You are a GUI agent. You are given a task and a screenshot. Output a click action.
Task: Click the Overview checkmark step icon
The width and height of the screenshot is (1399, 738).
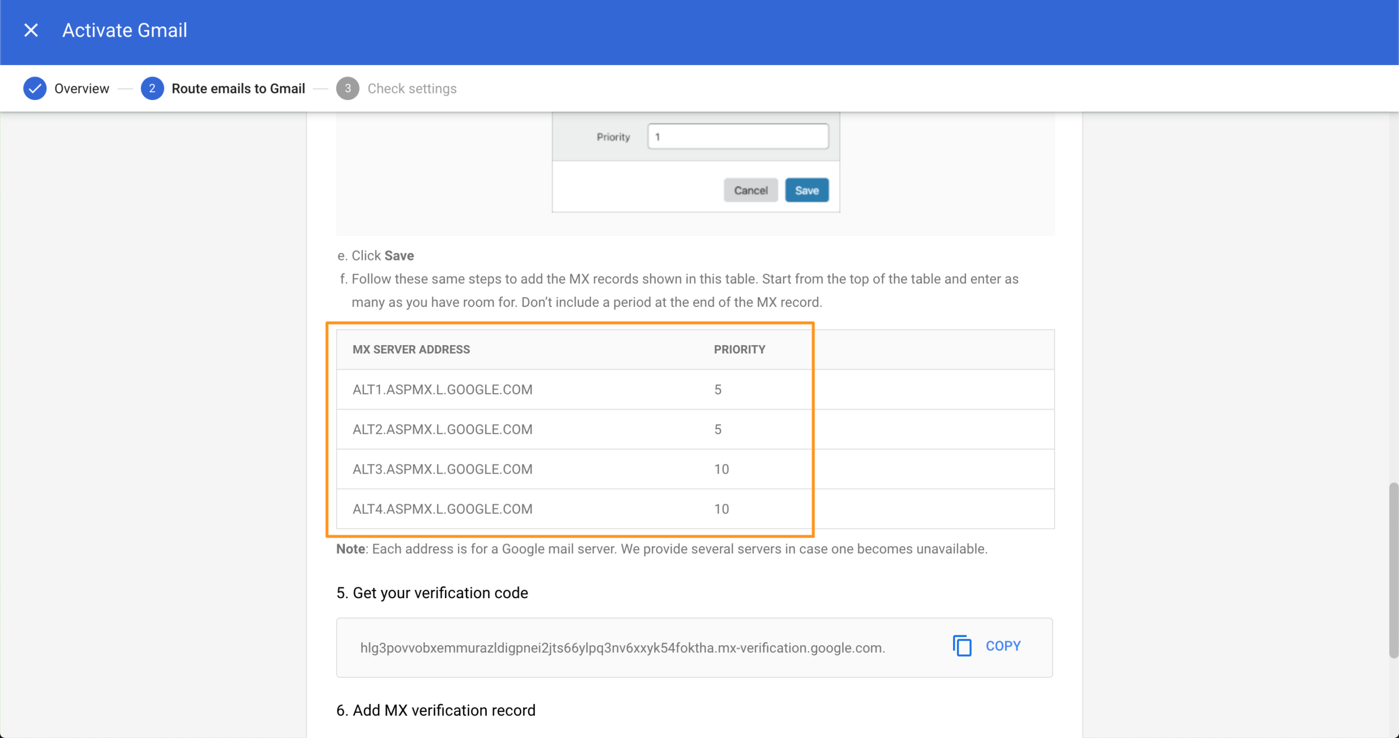pyautogui.click(x=34, y=88)
